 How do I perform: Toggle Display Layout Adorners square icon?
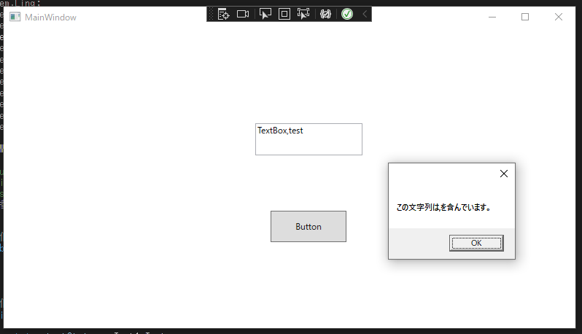284,14
